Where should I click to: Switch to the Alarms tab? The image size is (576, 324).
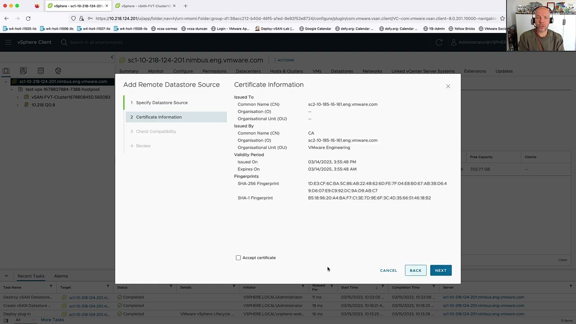61,276
